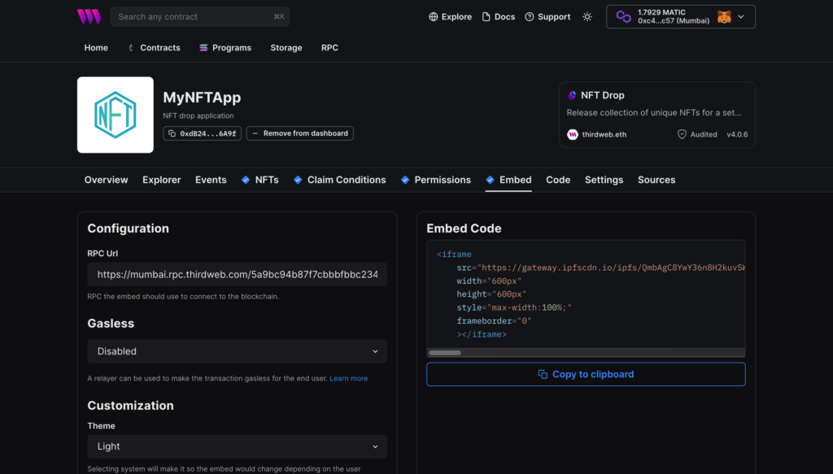Click the NFT Drop card title
This screenshot has width=833, height=474.
pyautogui.click(x=603, y=96)
